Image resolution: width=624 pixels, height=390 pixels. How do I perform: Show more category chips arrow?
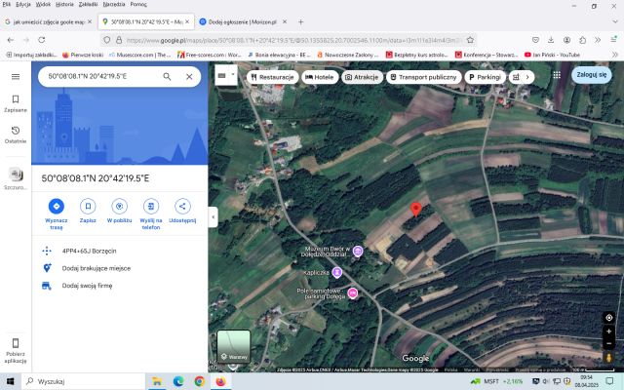click(527, 77)
